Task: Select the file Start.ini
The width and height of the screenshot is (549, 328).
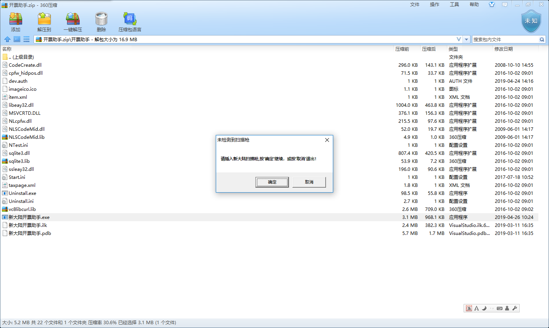Action: 17,177
